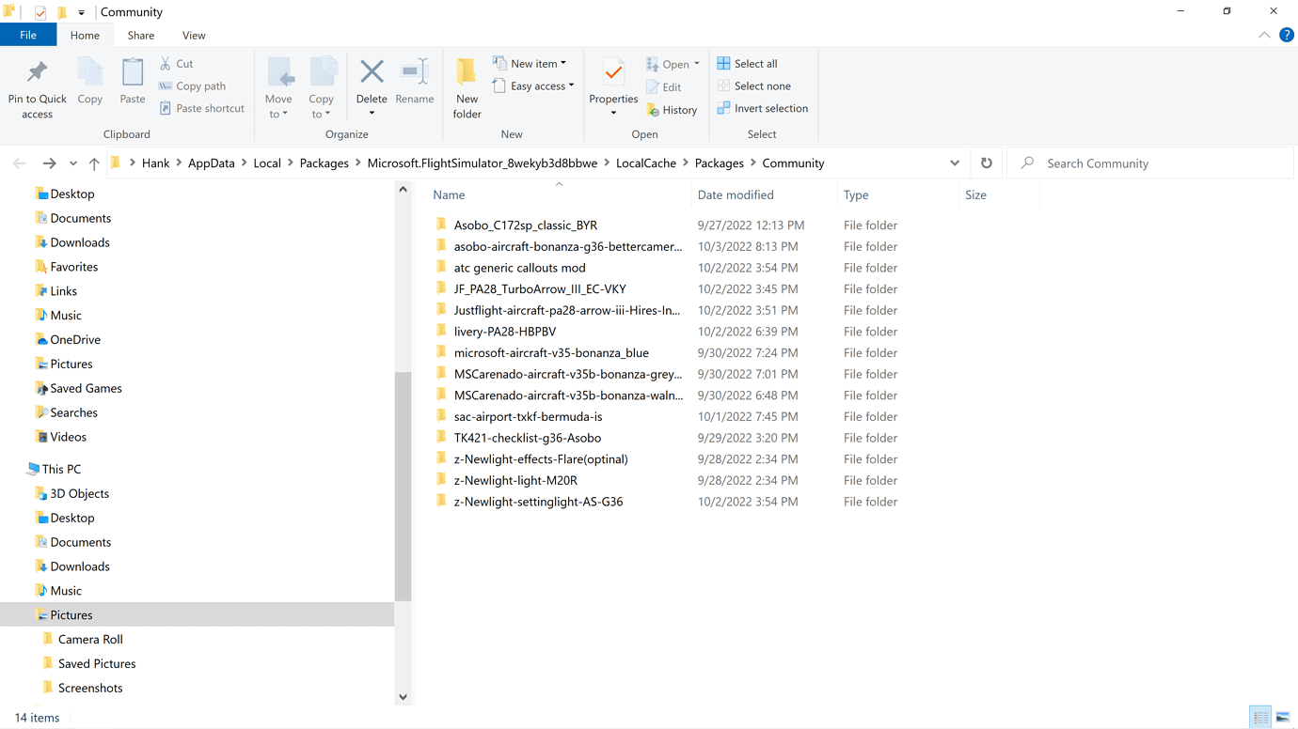This screenshot has width=1298, height=729.
Task: Click Select none
Action: coord(754,85)
